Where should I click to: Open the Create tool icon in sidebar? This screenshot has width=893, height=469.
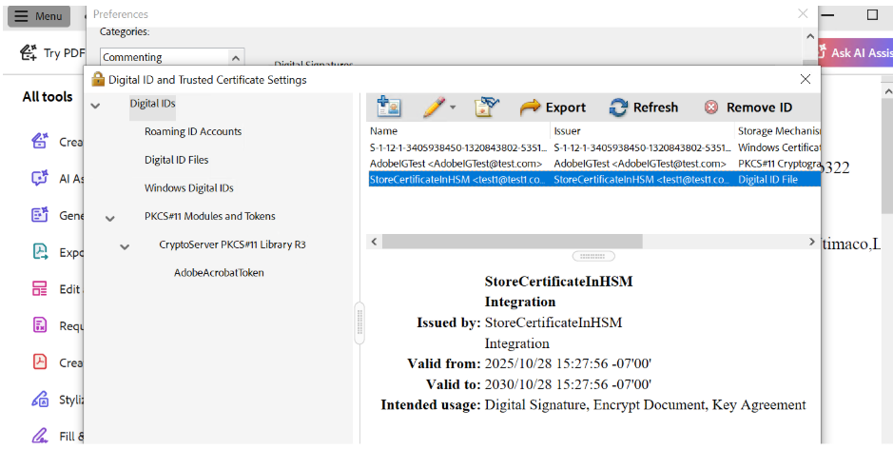pos(40,142)
